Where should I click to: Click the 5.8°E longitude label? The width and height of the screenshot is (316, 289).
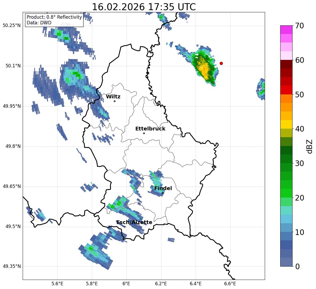tap(92, 284)
